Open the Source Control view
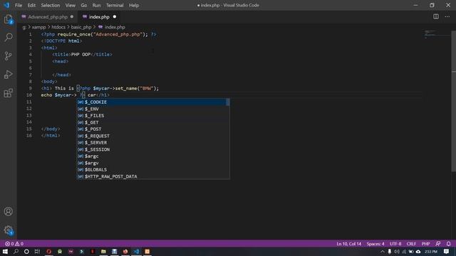This screenshot has width=456, height=256. 9,55
